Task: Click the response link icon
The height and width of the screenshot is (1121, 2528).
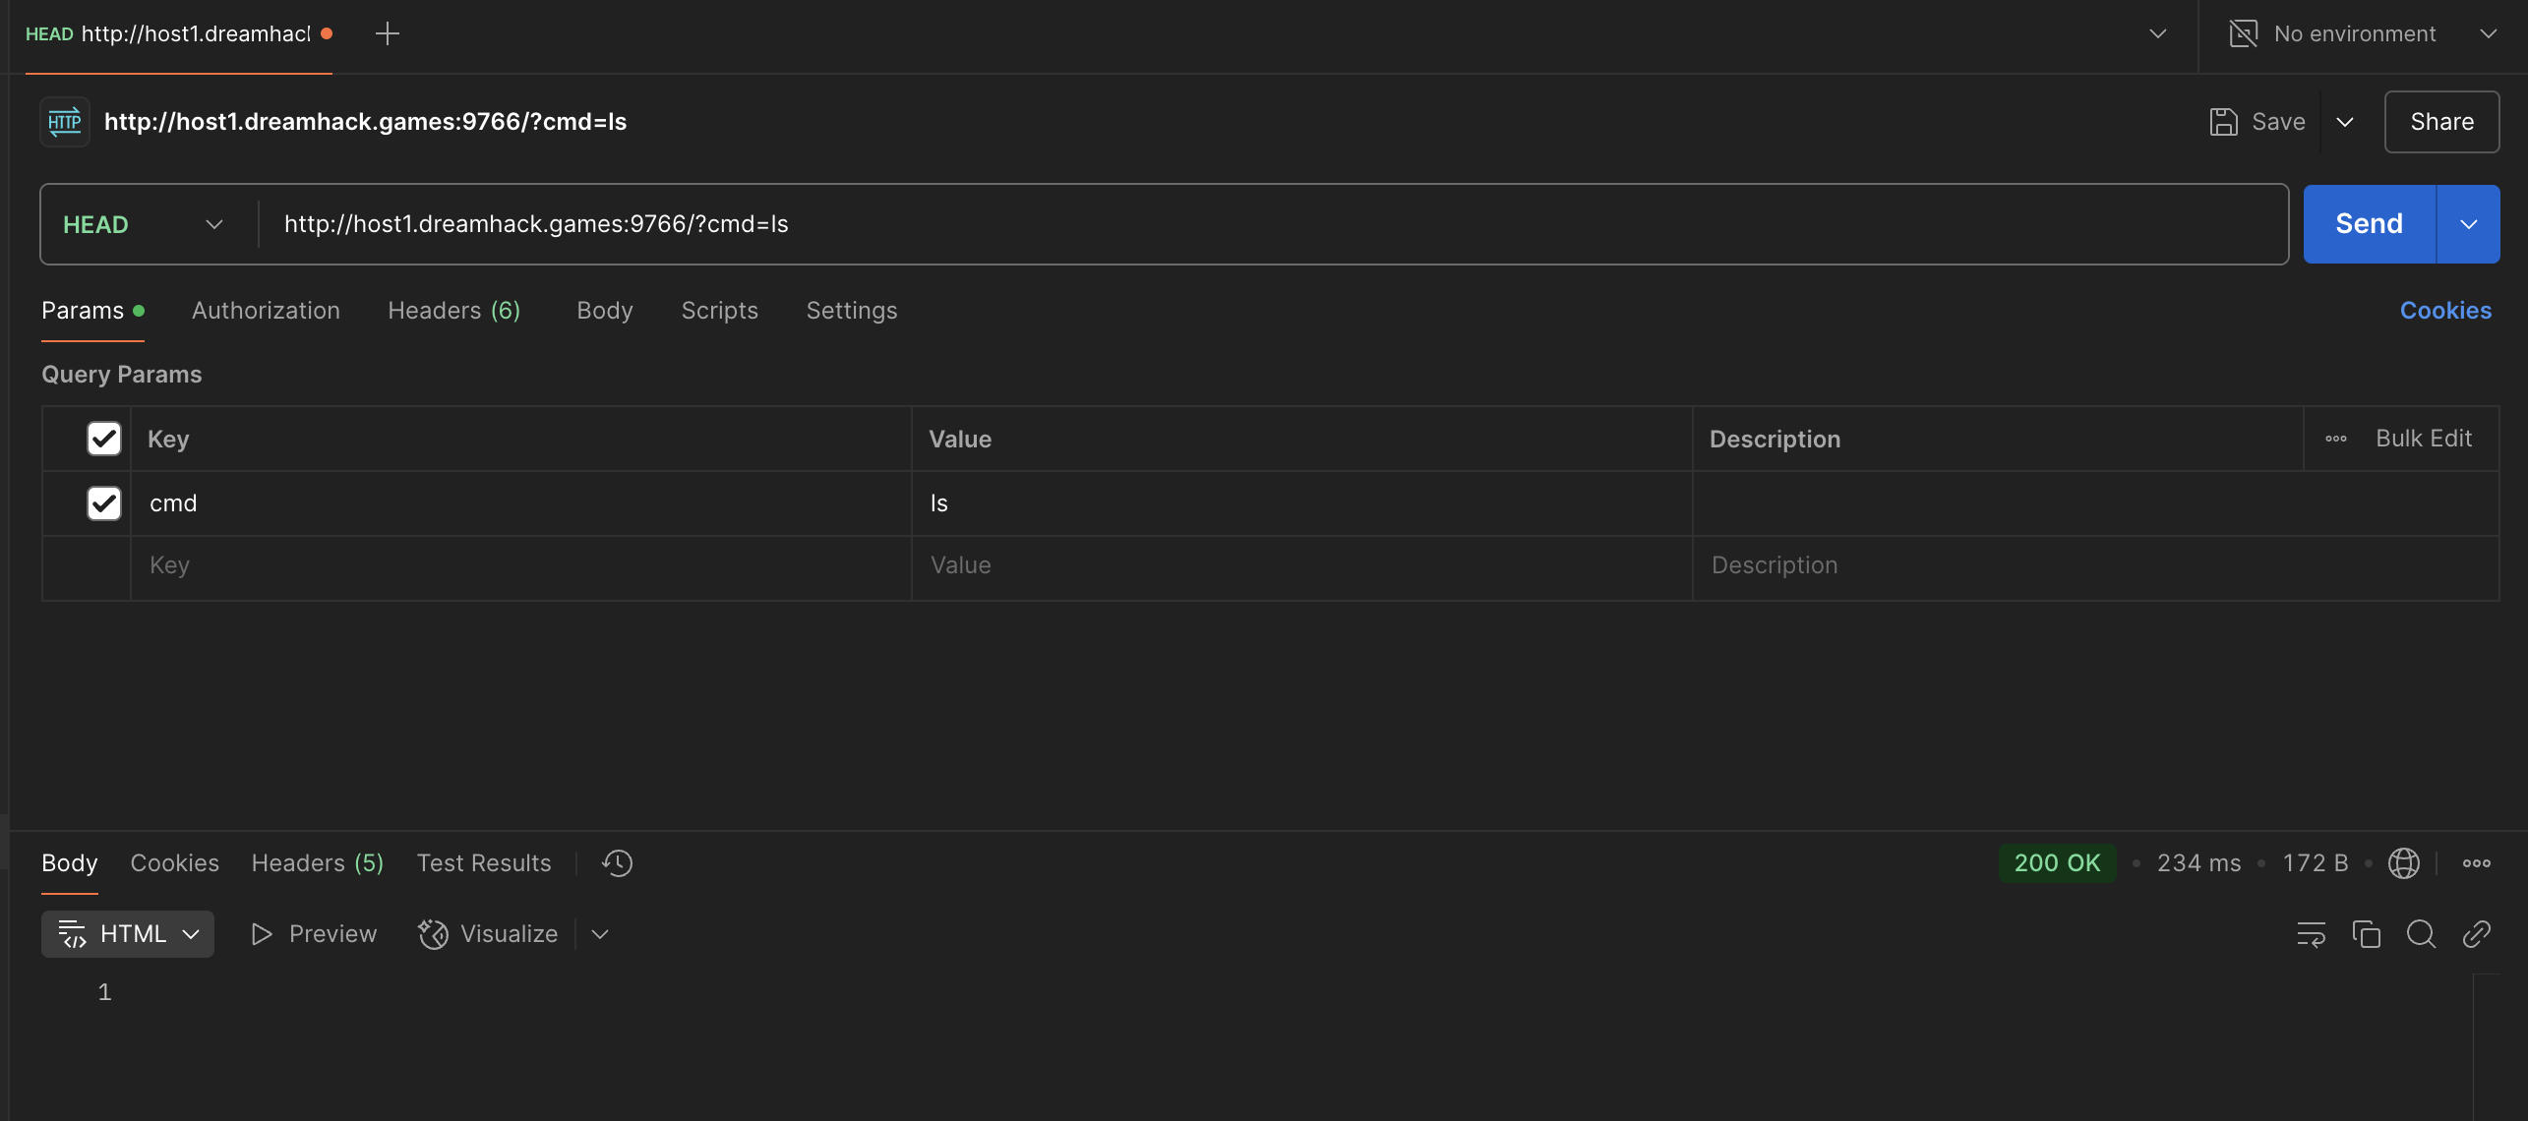Action: coord(2477,933)
